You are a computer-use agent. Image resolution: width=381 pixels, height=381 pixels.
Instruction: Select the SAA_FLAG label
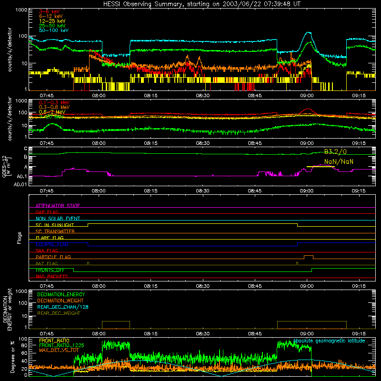pos(47,251)
